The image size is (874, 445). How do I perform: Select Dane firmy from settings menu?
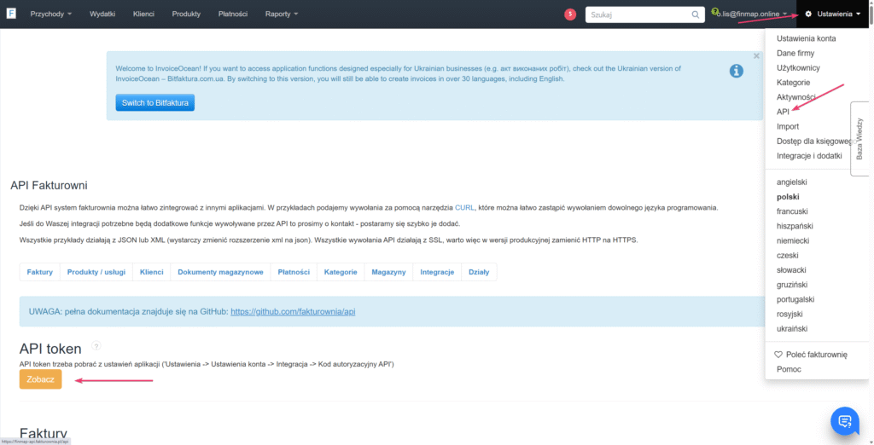click(x=795, y=54)
